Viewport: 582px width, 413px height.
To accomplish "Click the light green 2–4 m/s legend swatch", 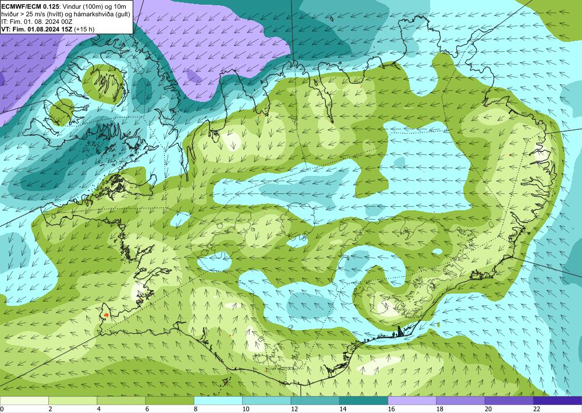I will pos(73,400).
